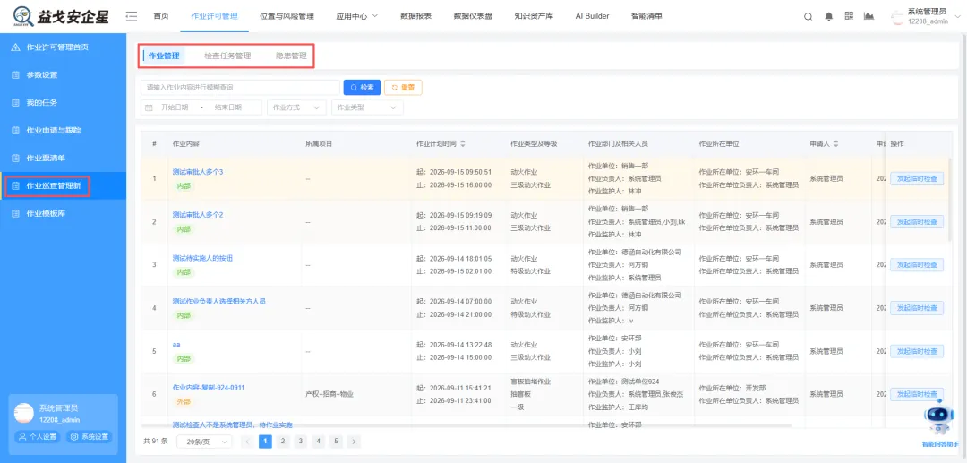Select 作业许可管理 top menu
967x463 pixels.
coord(215,16)
